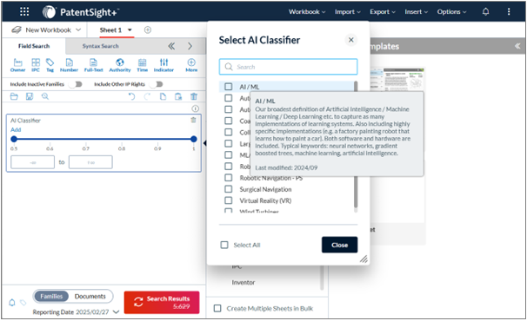
Task: Click the maximum range input box
Action: coord(90,162)
